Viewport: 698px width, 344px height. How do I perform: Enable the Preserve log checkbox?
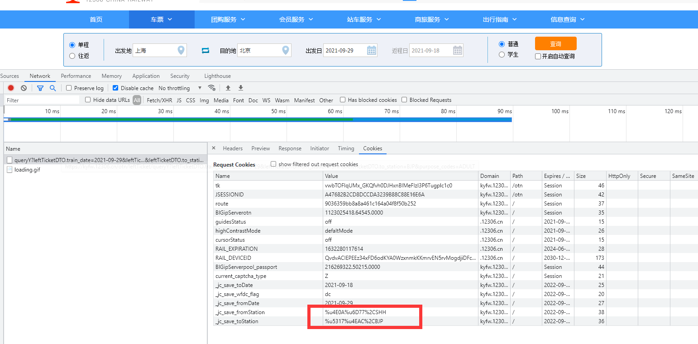pyautogui.click(x=69, y=88)
